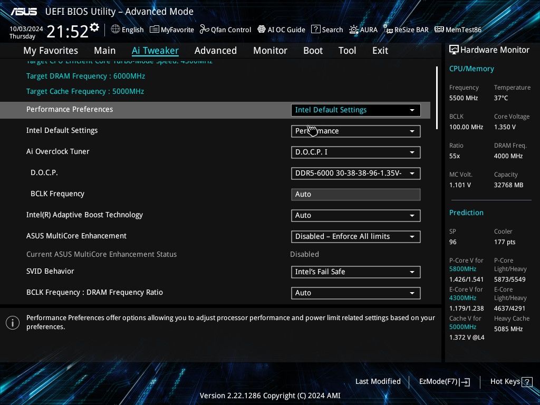Click the ASUS logo
Image resolution: width=540 pixels, height=405 pixels.
pyautogui.click(x=24, y=12)
